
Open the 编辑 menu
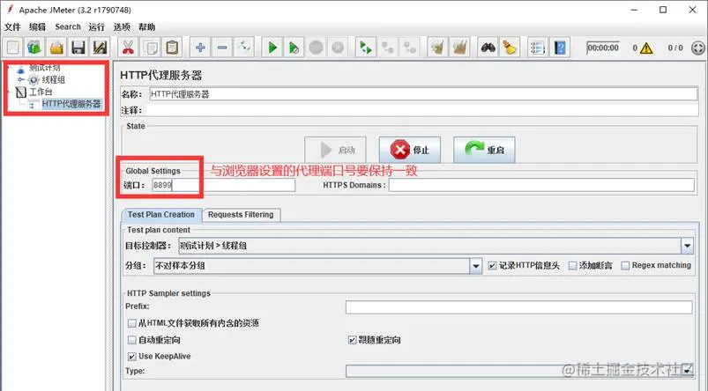(38, 27)
